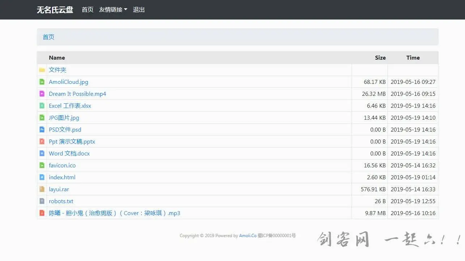Open the Dream It Possible.mp4 link
465x261 pixels.
tap(77, 94)
